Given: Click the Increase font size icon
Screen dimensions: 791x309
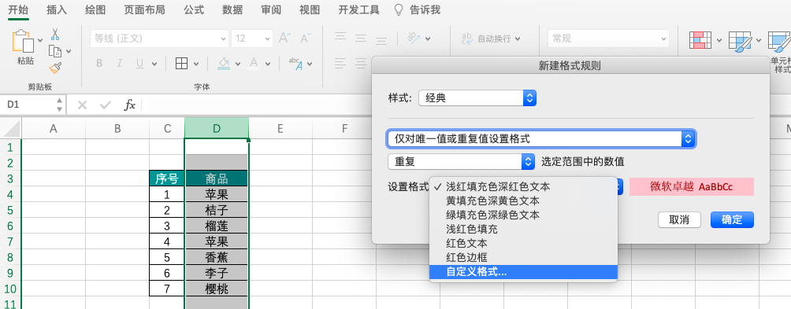Looking at the screenshot, I should point(284,39).
